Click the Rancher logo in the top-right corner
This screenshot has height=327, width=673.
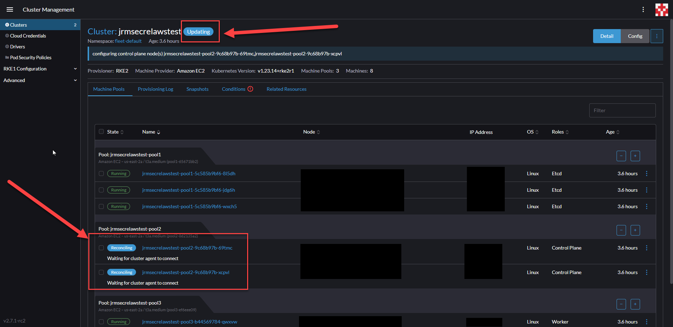click(x=662, y=9)
